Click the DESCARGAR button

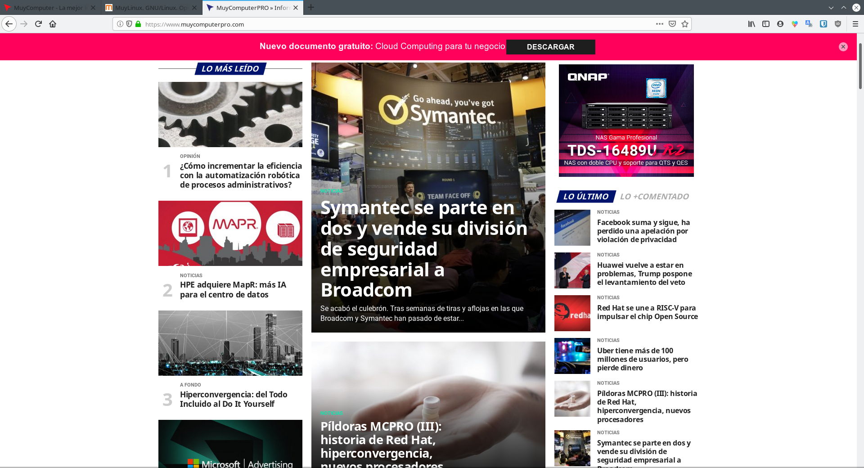pos(550,47)
